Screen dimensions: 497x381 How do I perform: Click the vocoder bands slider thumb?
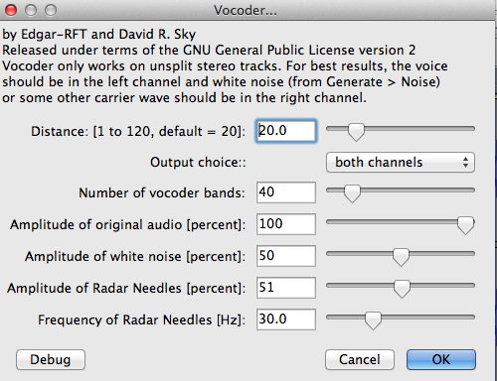[352, 193]
